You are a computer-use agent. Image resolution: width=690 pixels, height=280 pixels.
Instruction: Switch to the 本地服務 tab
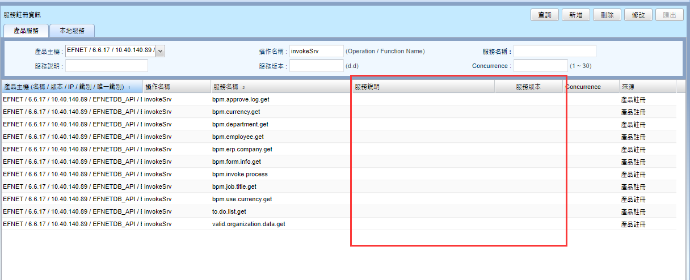71,31
